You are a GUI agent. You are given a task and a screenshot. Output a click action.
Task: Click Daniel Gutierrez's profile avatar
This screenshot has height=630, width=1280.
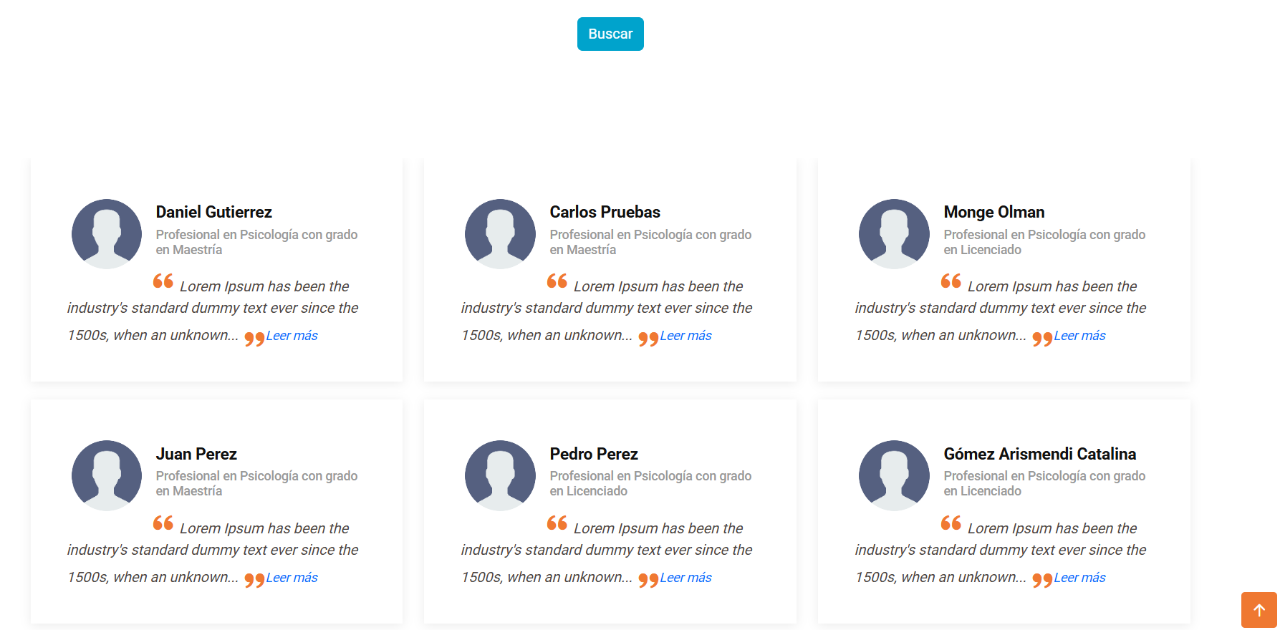pos(107,234)
